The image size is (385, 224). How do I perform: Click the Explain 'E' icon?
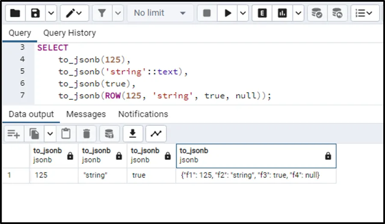pyautogui.click(x=262, y=13)
